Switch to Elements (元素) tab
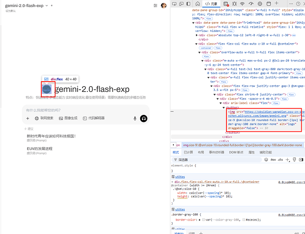305x234 pixels. click(211, 4)
